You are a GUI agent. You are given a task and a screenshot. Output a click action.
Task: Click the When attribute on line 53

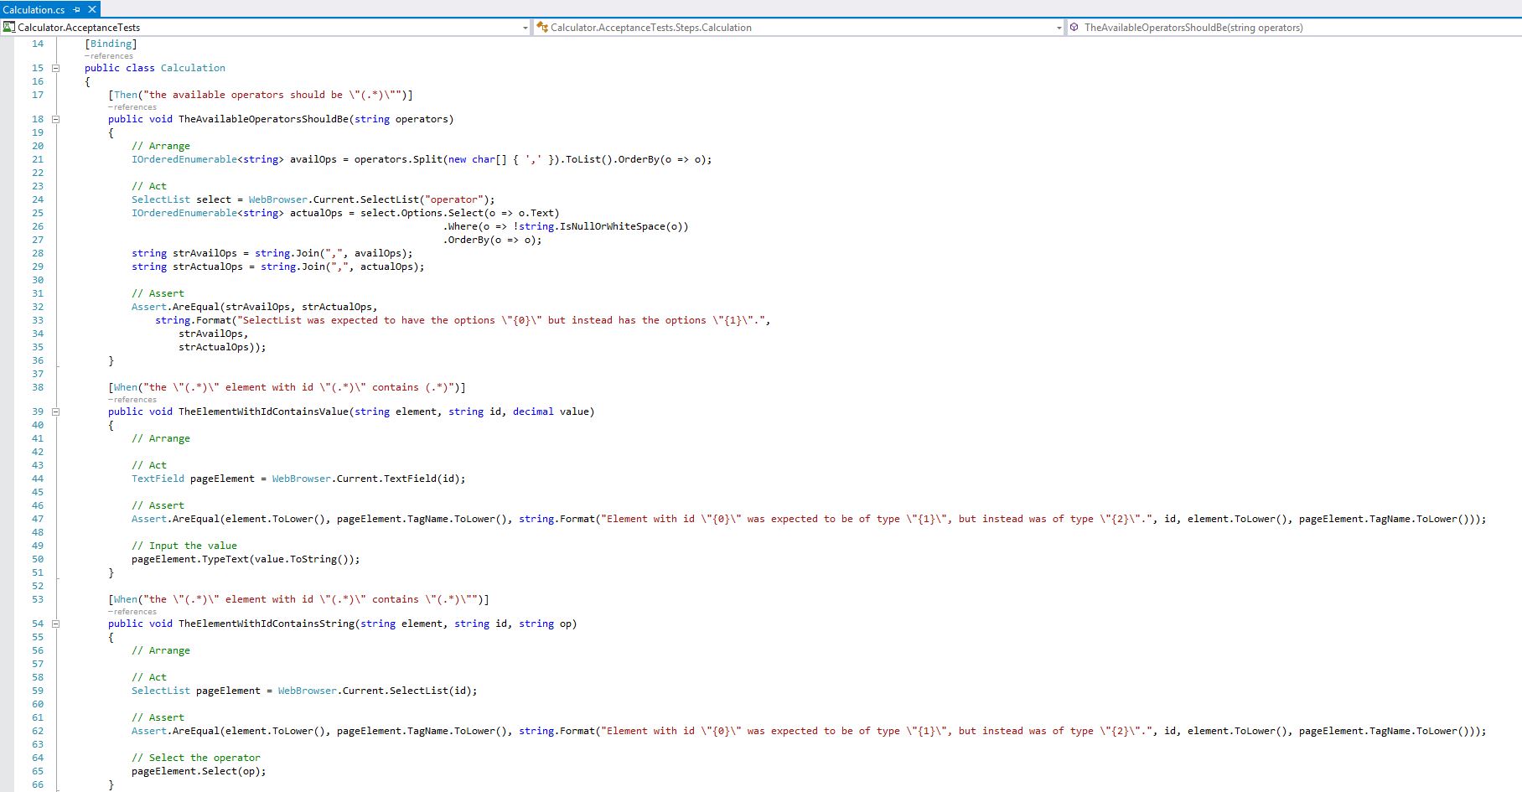pyautogui.click(x=126, y=599)
